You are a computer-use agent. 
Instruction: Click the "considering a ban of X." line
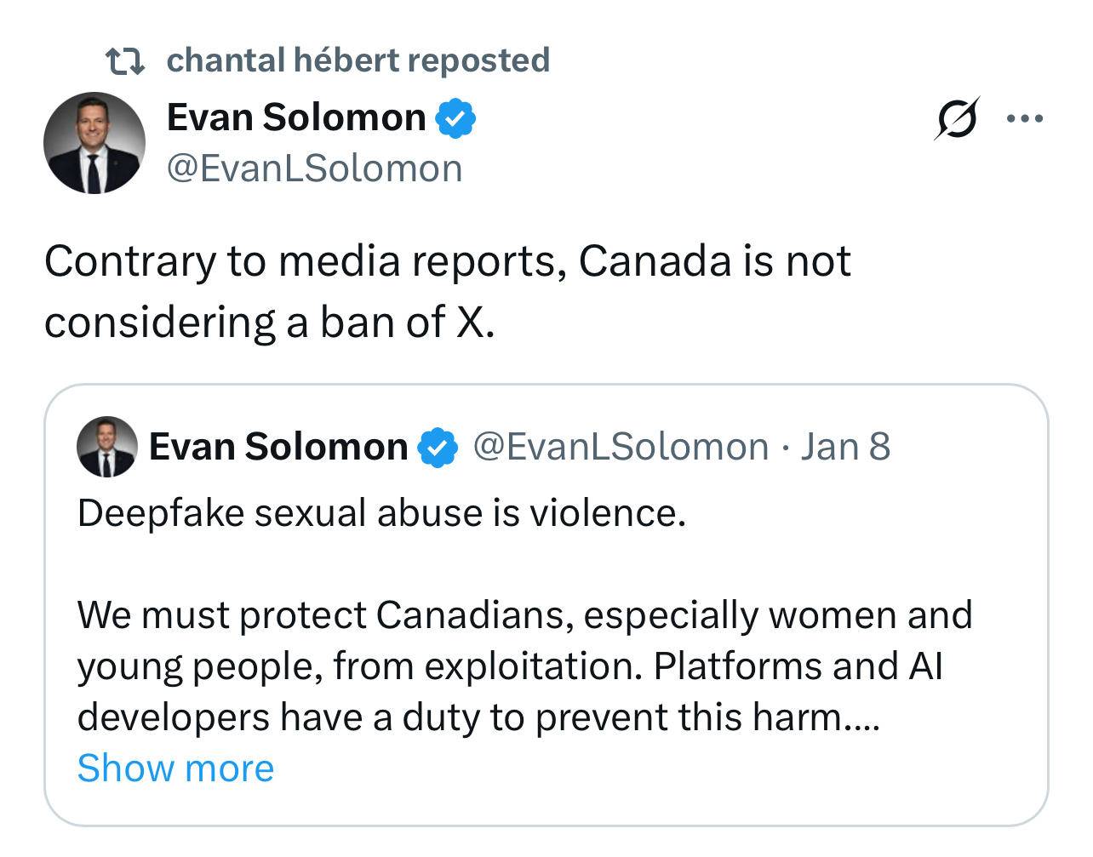(x=269, y=323)
